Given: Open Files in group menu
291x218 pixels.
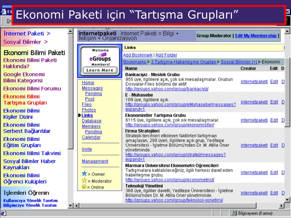Looking at the screenshot, I should (87, 104).
